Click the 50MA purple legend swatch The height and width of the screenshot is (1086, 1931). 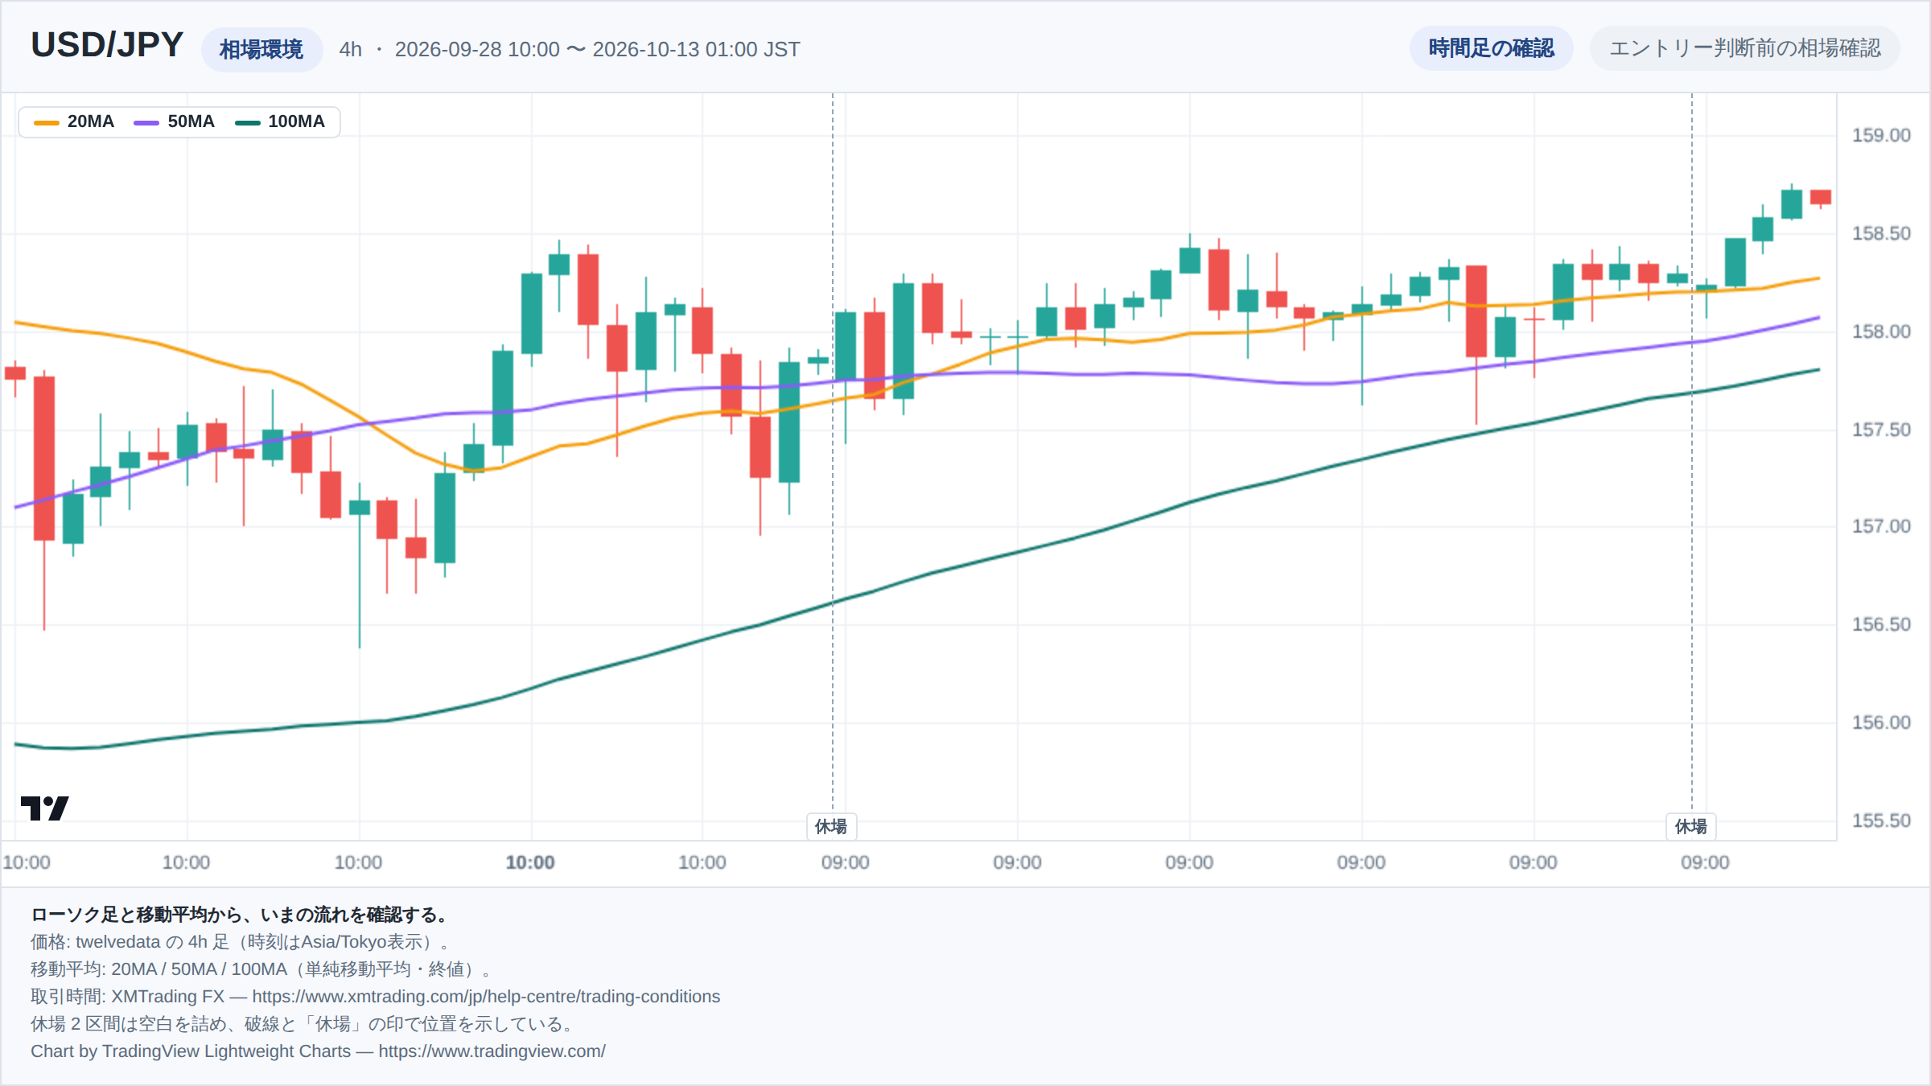(x=146, y=122)
